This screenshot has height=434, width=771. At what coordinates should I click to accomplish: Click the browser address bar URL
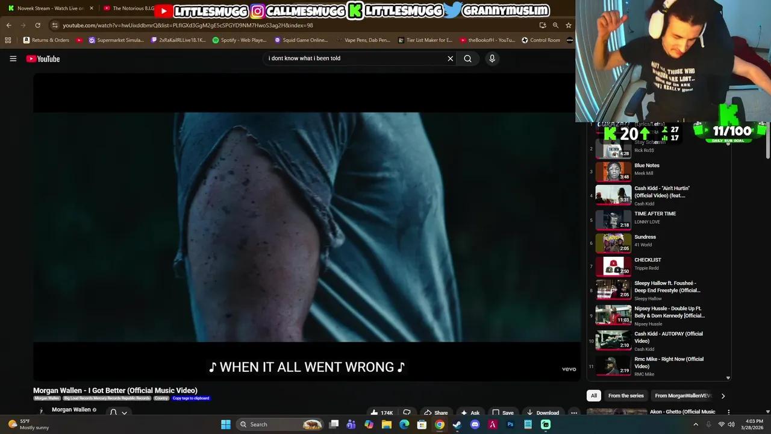[187, 25]
